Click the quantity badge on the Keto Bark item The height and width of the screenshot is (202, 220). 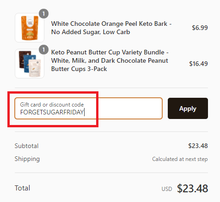[43, 14]
